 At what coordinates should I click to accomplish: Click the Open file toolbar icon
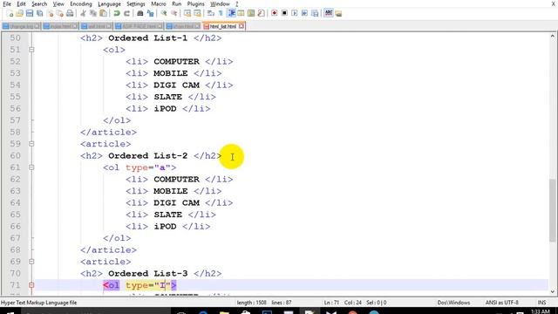[19, 14]
